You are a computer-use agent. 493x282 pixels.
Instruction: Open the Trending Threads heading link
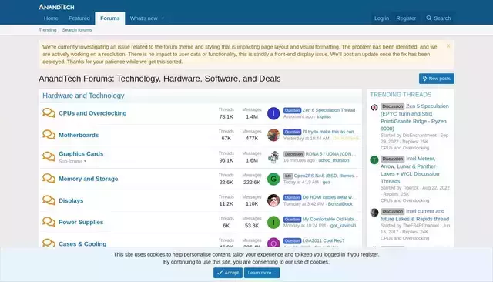point(401,95)
